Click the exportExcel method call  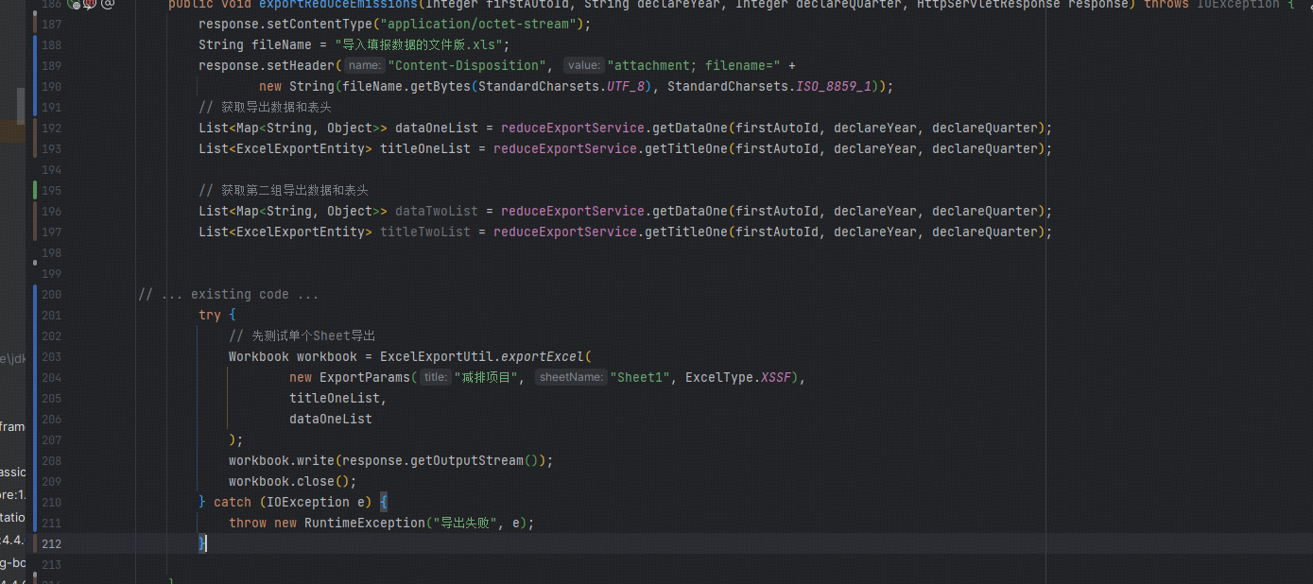click(x=543, y=356)
